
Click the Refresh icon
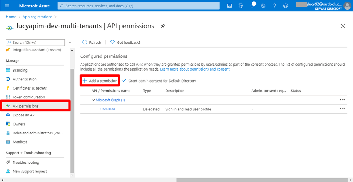pyautogui.click(x=85, y=42)
